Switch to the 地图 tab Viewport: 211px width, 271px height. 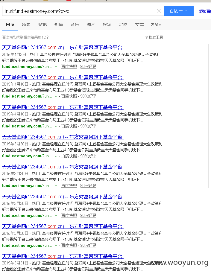pyautogui.click(x=123, y=25)
